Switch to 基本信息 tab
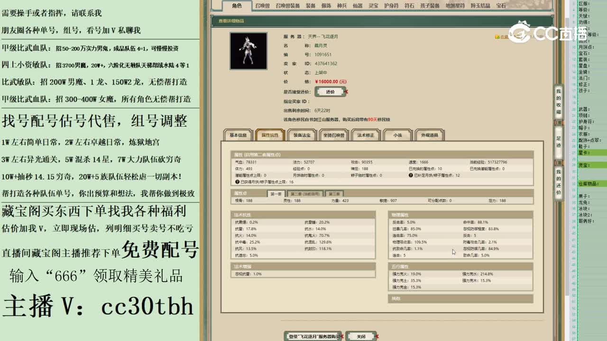Image resolution: width=607 pixels, height=341 pixels. click(x=238, y=135)
